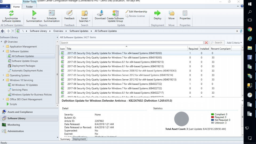256x144 pixels.
Task: Open the Monitoring workspace
Action: (29, 125)
